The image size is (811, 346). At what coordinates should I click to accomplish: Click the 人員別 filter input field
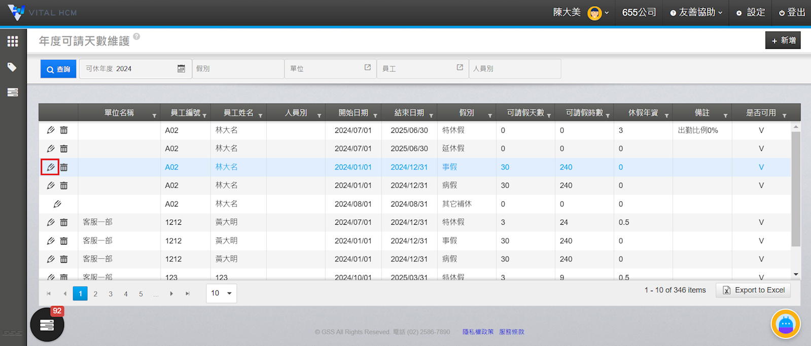click(514, 68)
